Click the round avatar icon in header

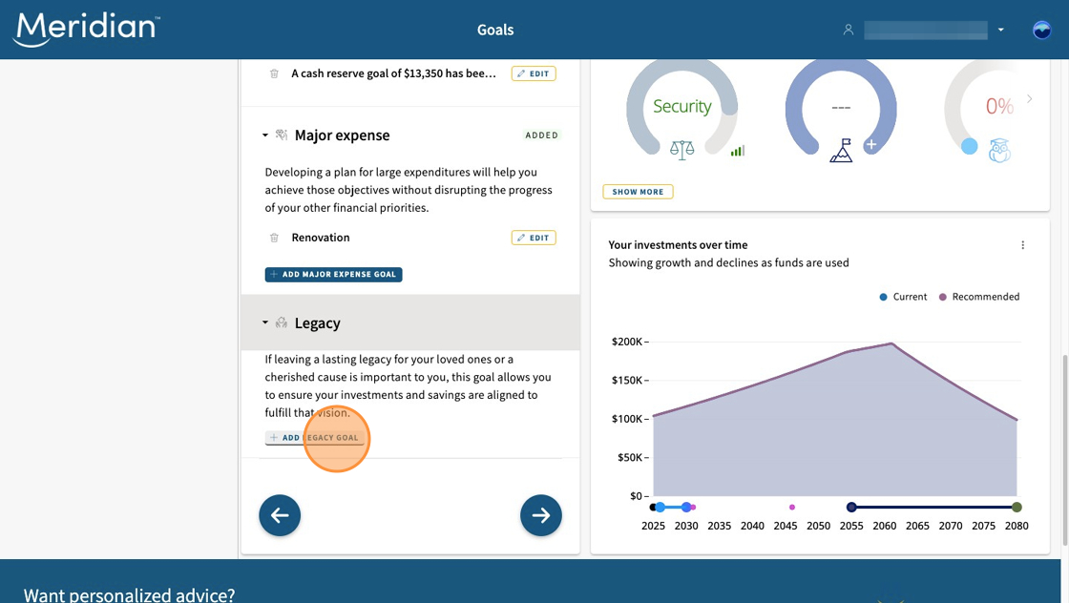(1041, 30)
